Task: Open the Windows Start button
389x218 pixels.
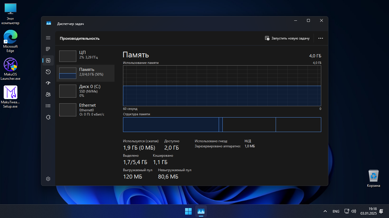Action: (188, 211)
